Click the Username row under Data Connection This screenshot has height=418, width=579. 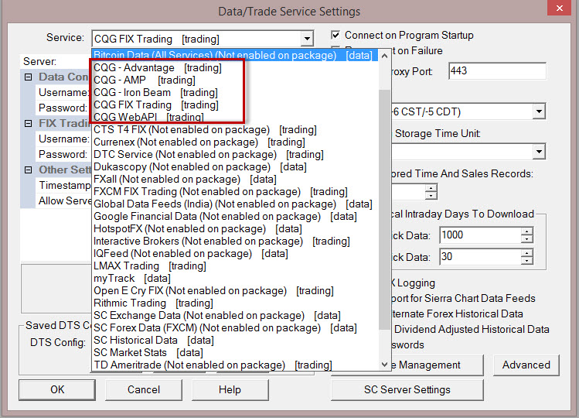(x=63, y=92)
